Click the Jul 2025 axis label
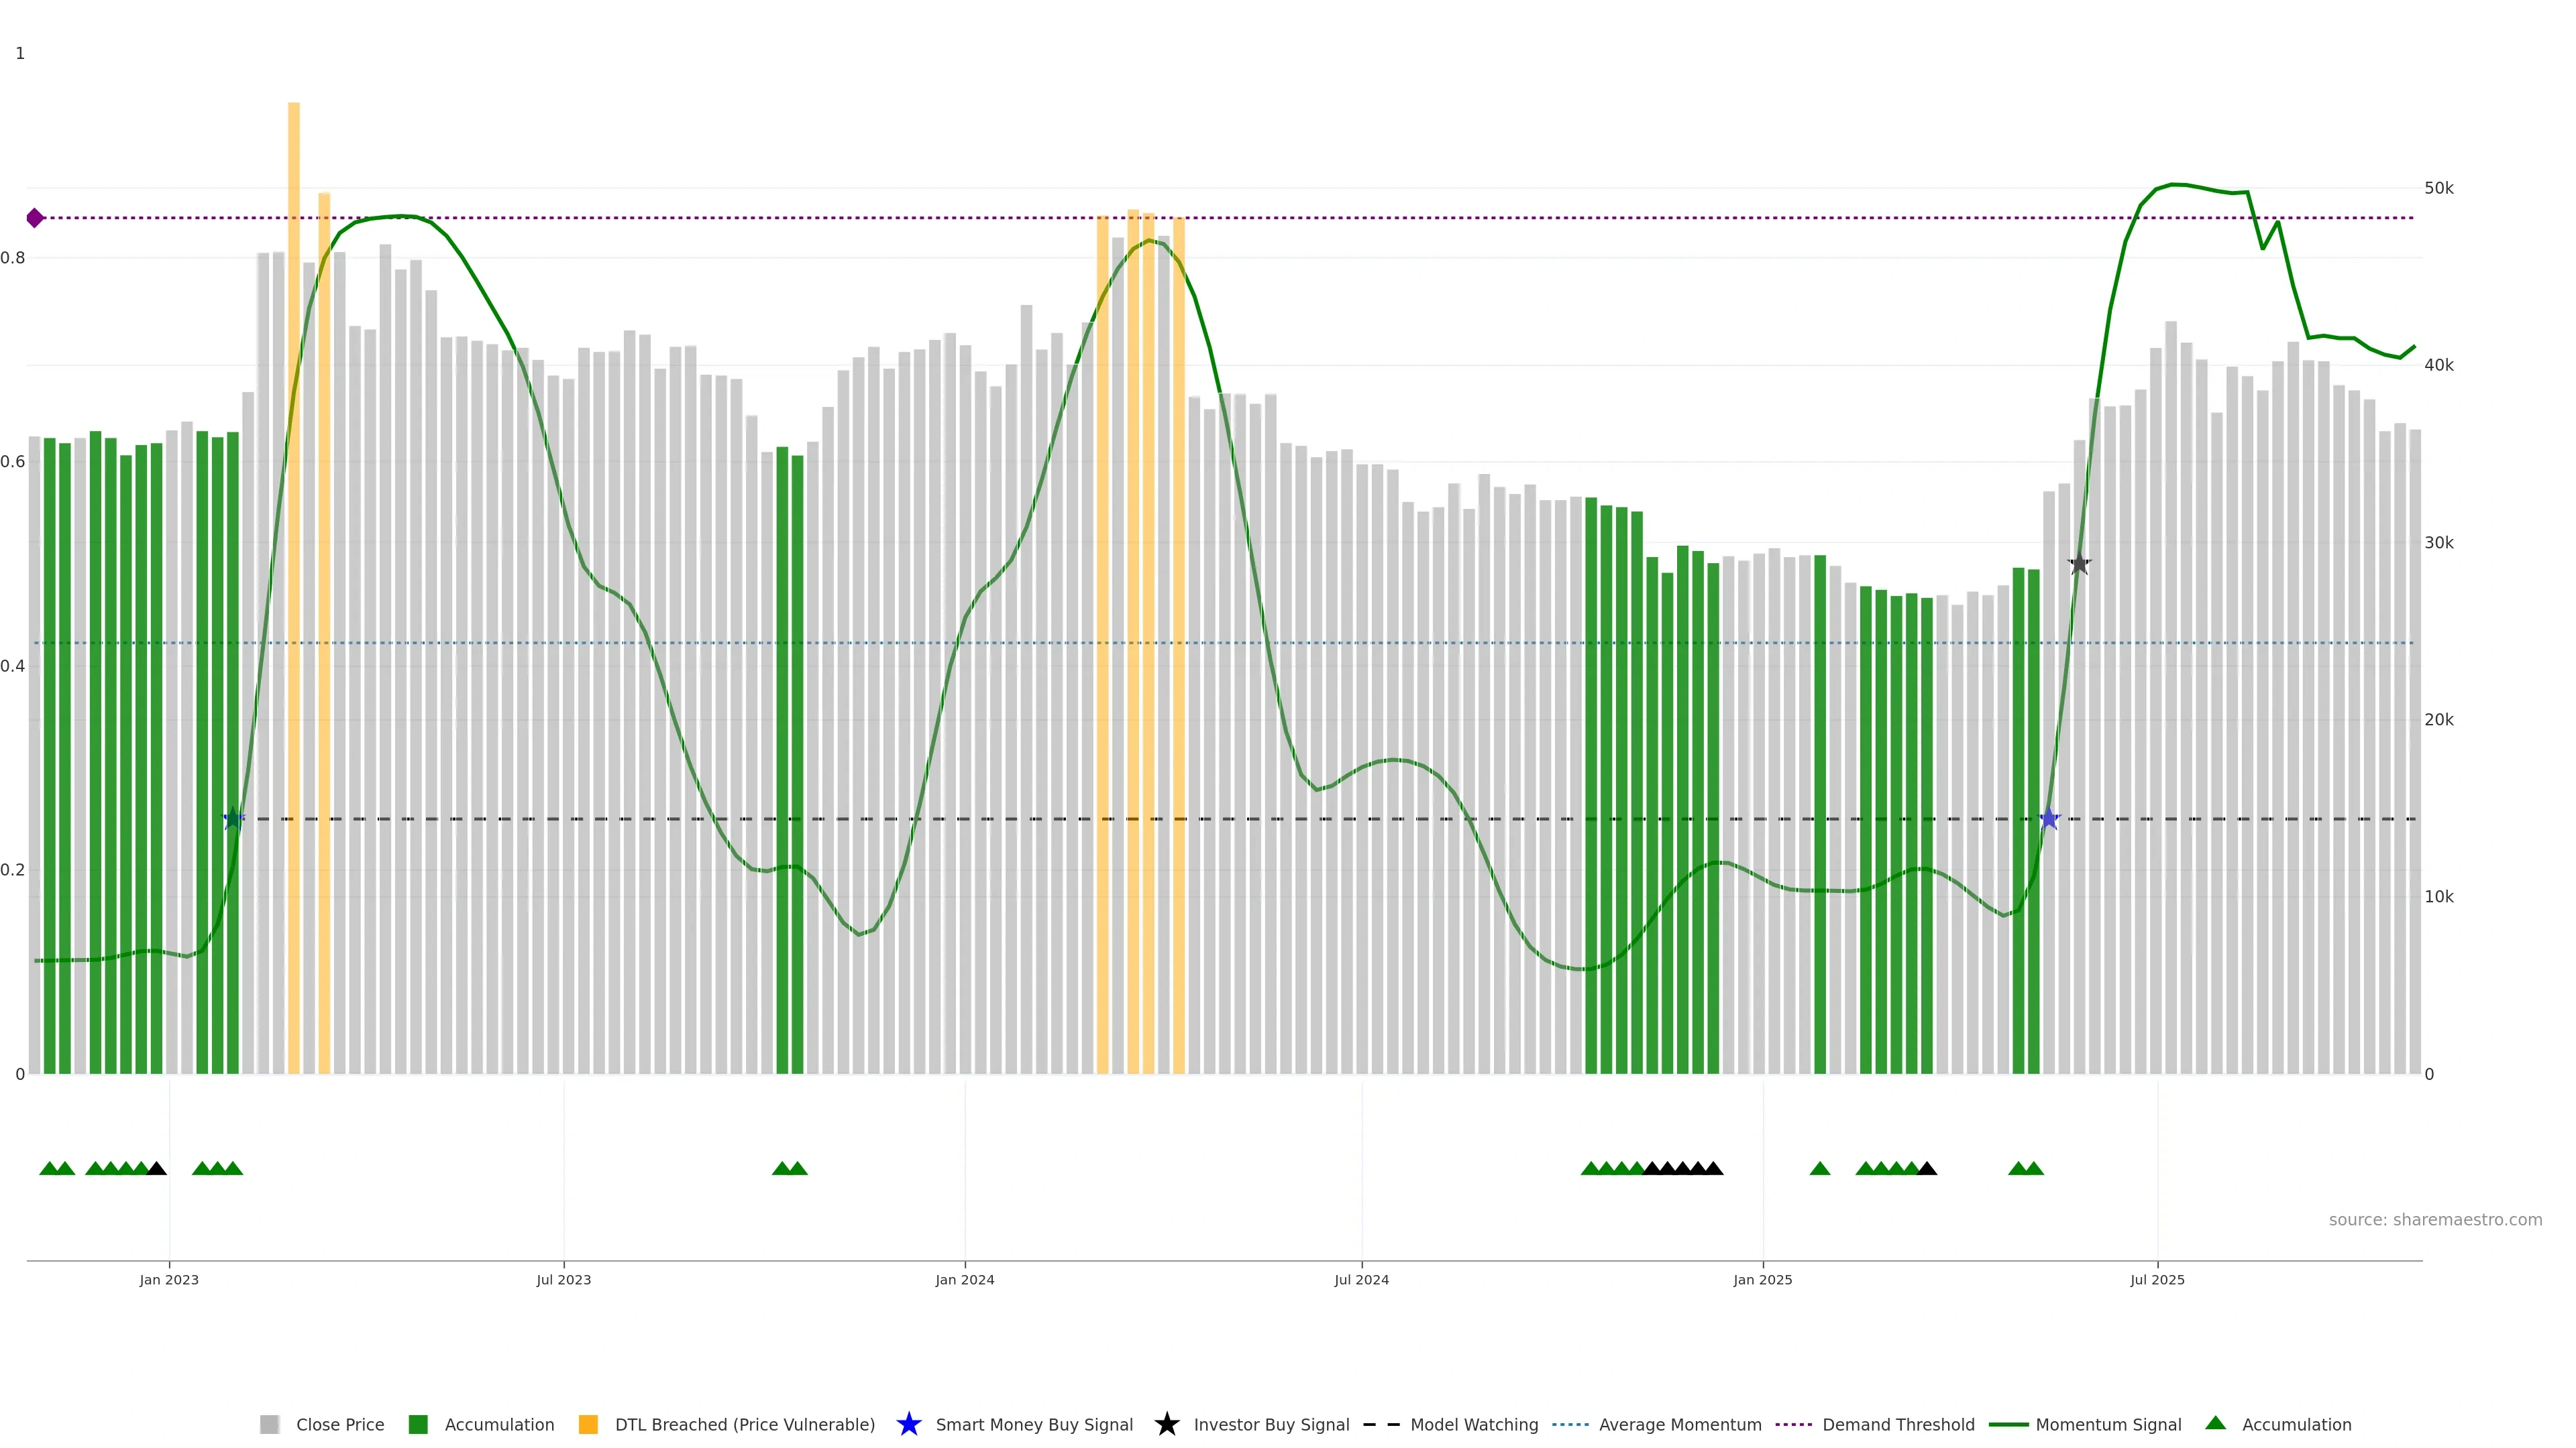The width and height of the screenshot is (2576, 1448). pyautogui.click(x=2157, y=1279)
